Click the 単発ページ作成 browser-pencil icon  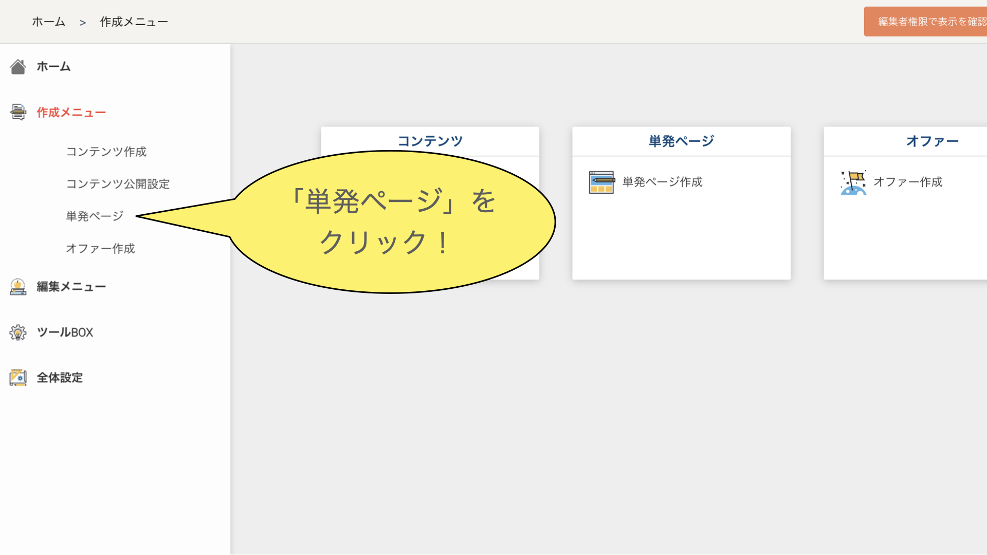[601, 182]
